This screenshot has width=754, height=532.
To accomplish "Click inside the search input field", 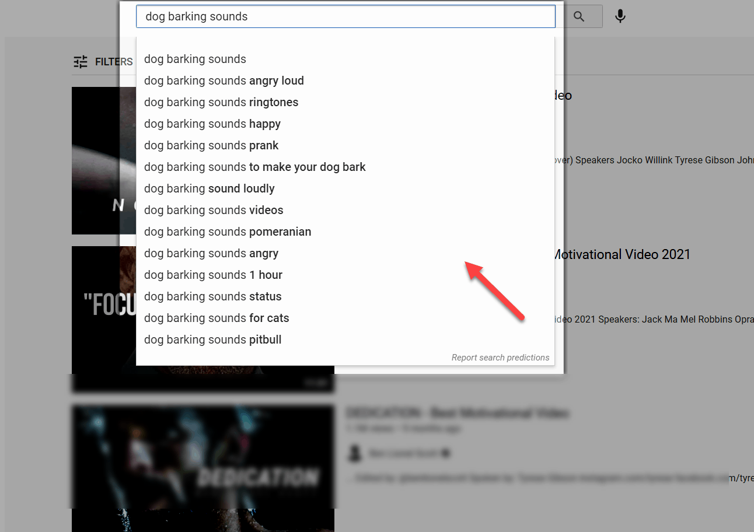I will point(345,16).
